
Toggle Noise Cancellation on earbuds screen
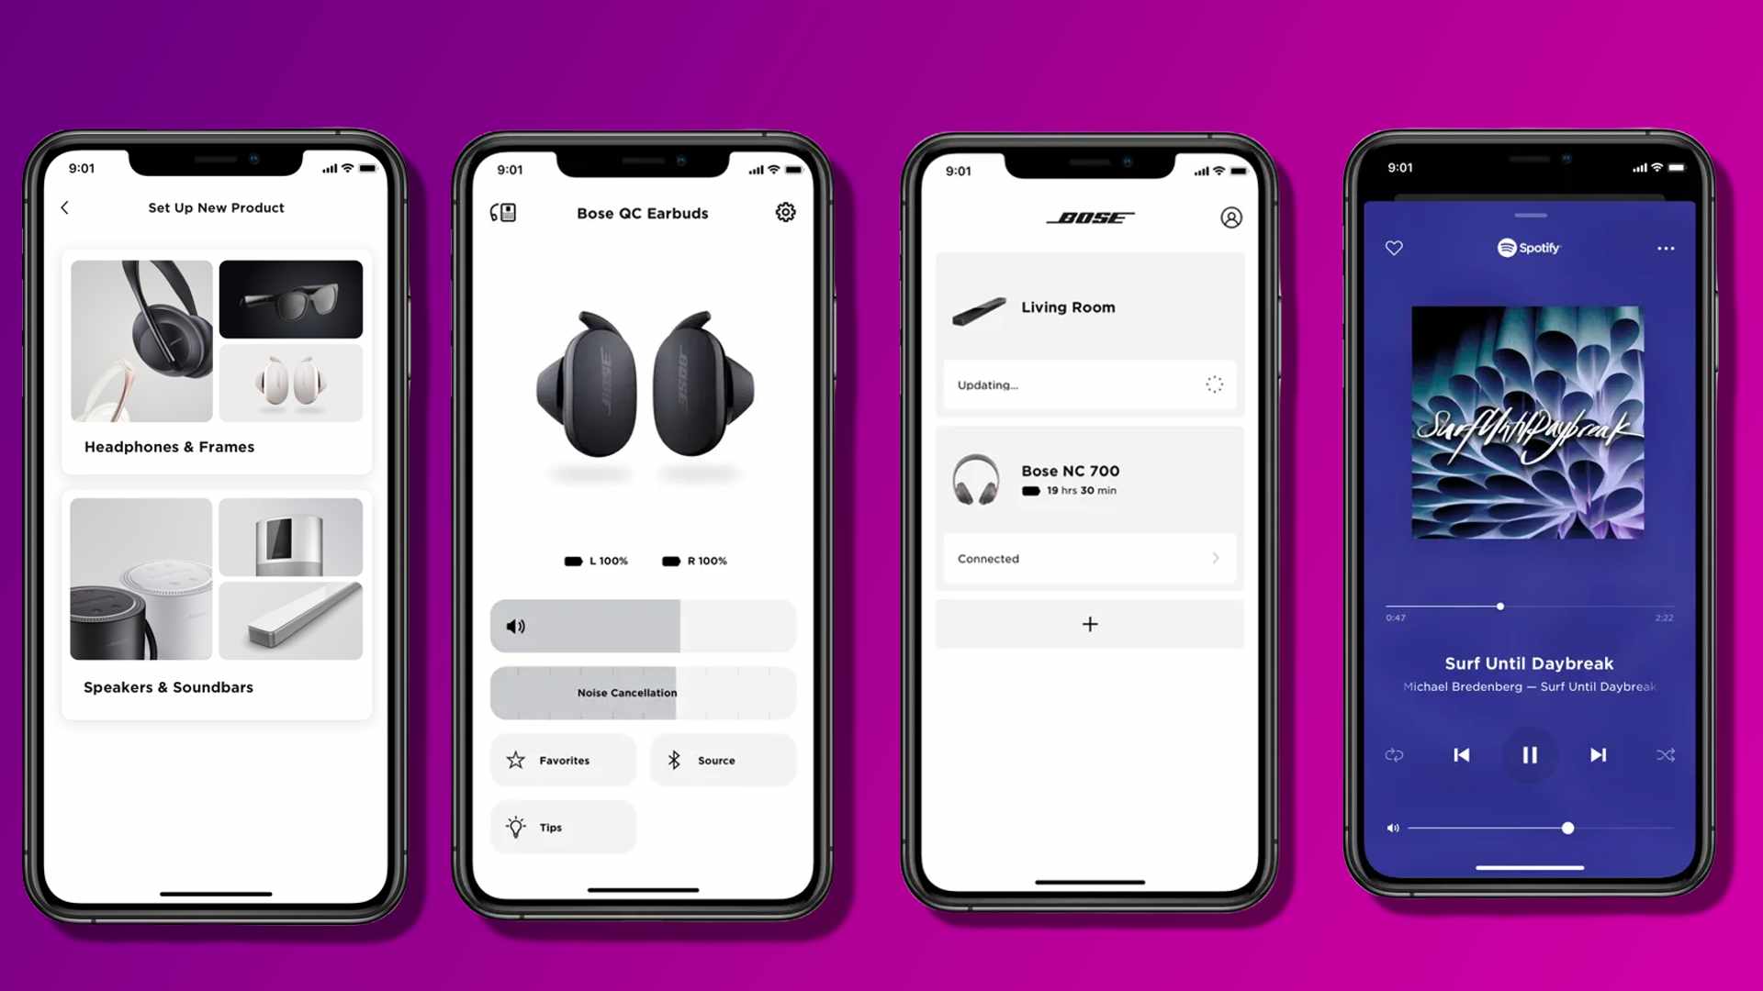pos(642,692)
